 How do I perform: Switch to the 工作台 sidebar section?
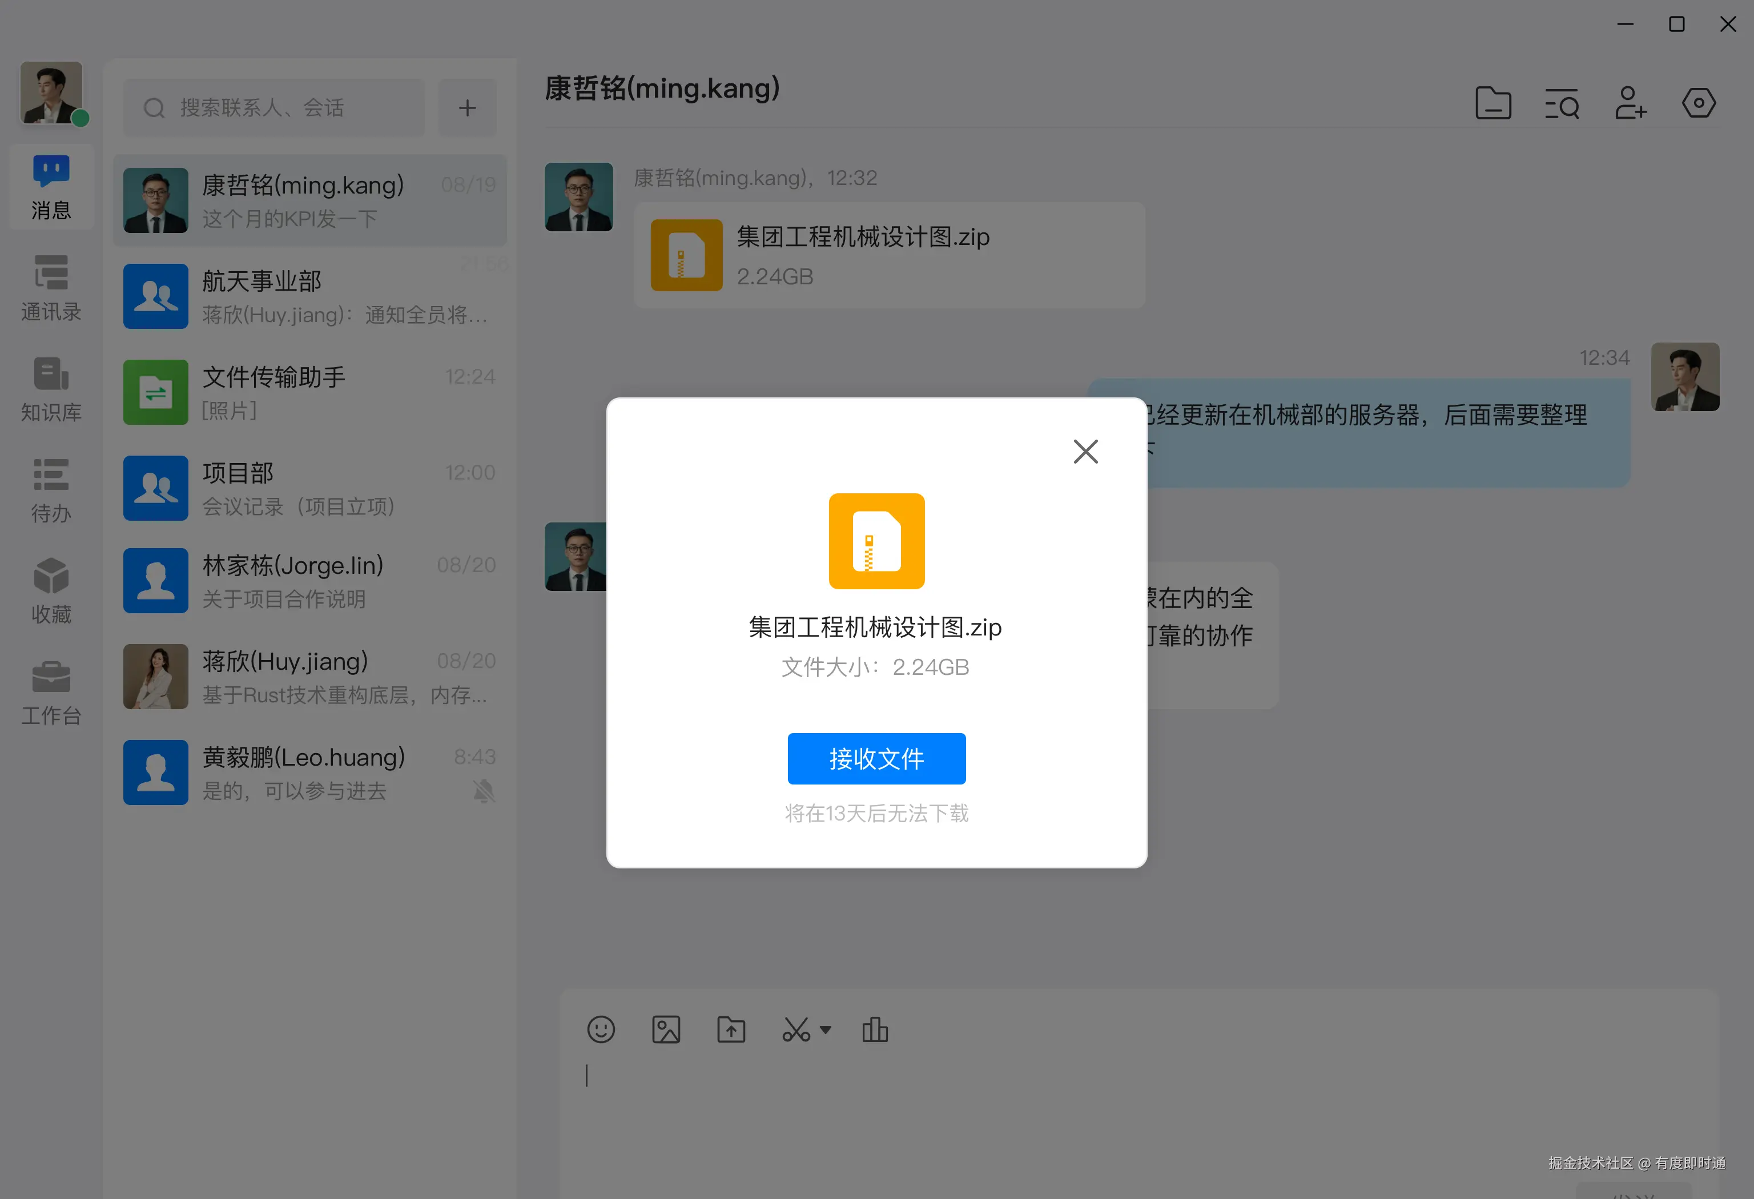point(50,690)
